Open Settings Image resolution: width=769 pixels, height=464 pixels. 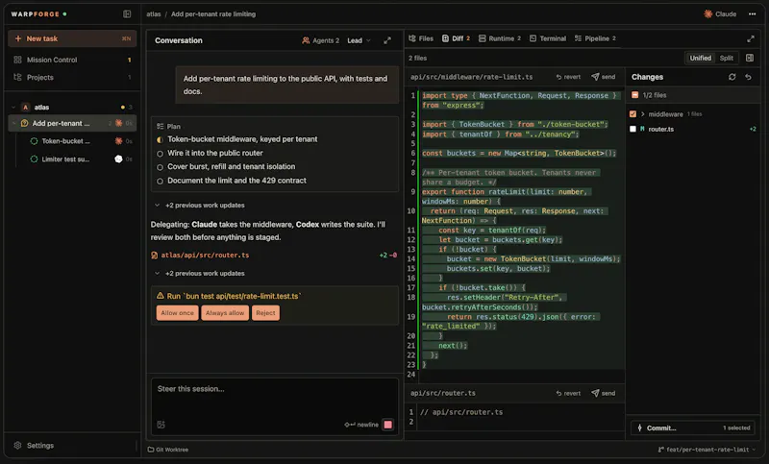(x=35, y=446)
